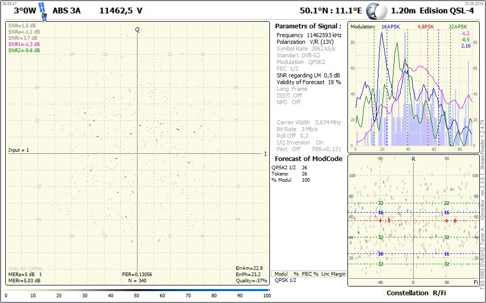Click the Modul column header
This screenshot has height=303, width=486.
pos(281,274)
